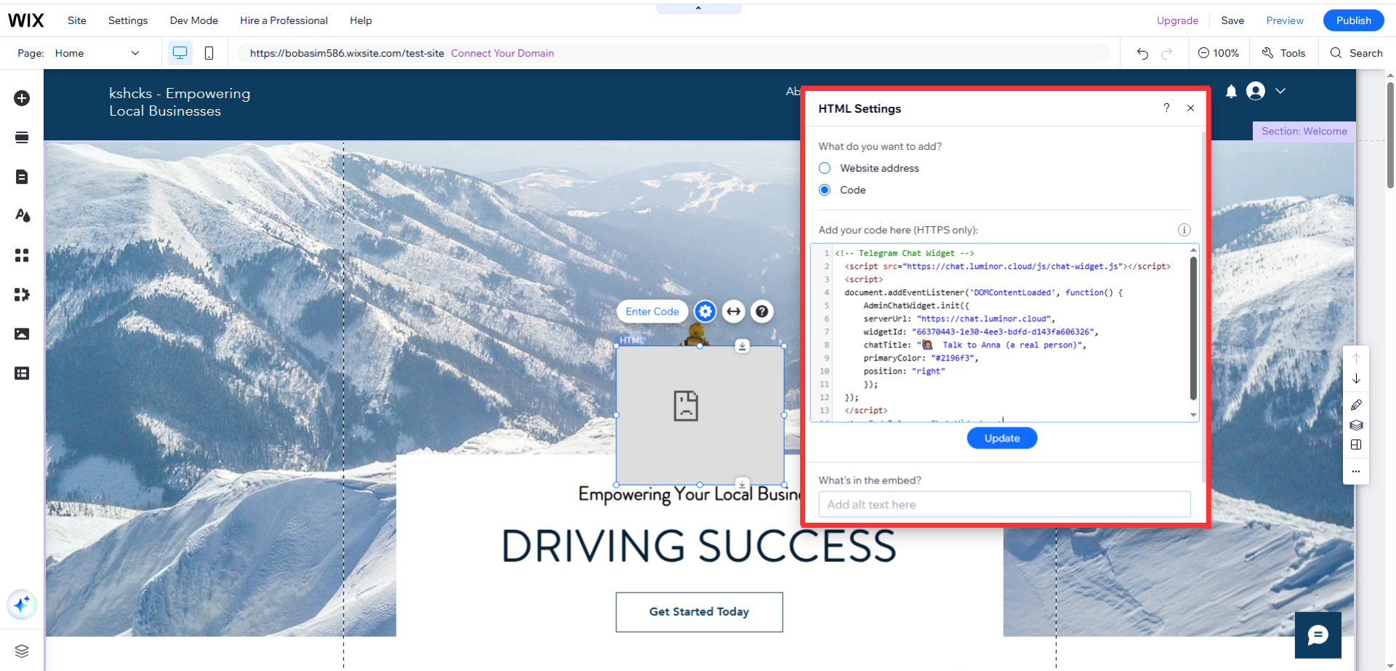Click the undo arrow icon
Image resolution: width=1396 pixels, height=671 pixels.
pyautogui.click(x=1142, y=54)
